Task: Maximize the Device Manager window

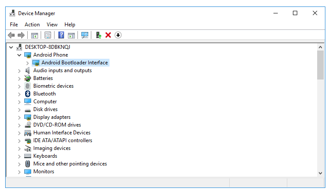Action: [x=295, y=13]
